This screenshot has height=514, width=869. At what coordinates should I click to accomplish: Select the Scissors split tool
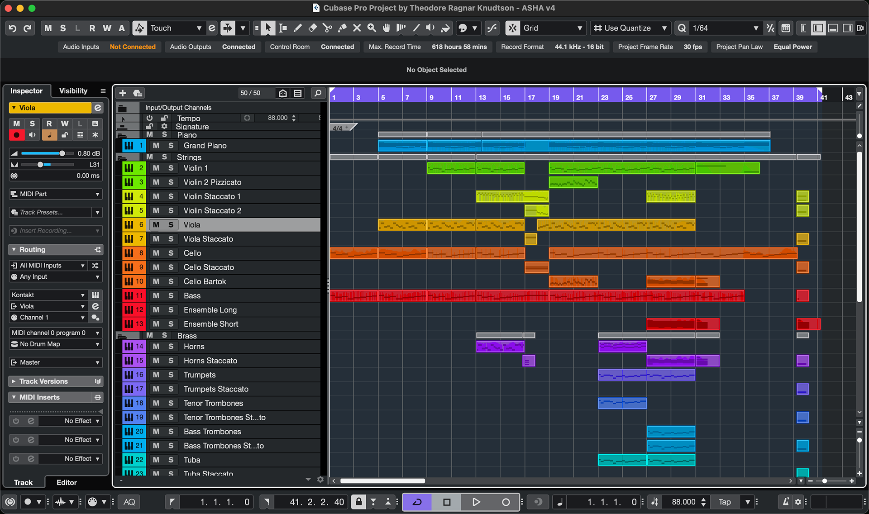click(327, 28)
